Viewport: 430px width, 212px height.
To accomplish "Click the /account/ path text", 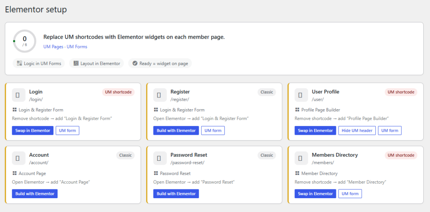I will click(x=39, y=162).
